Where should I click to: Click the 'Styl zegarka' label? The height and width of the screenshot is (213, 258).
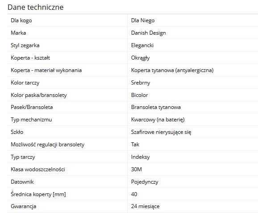click(x=25, y=45)
